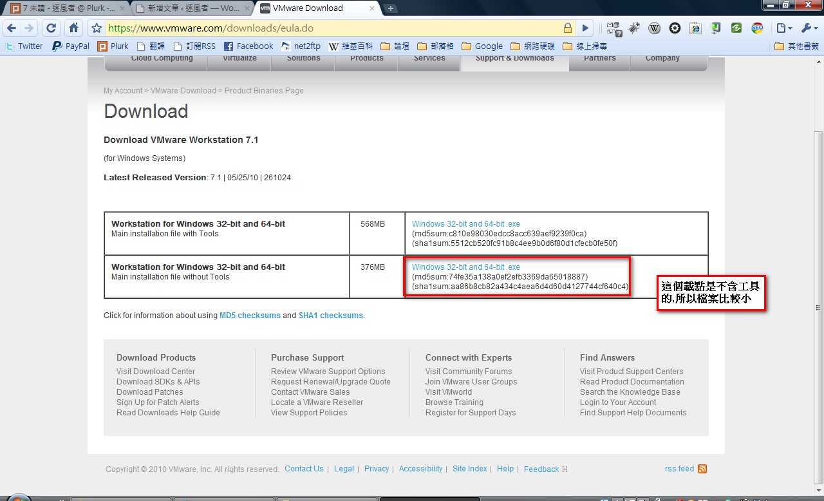Select the VMware Download browser tab
The image size is (824, 501).
coord(317,9)
